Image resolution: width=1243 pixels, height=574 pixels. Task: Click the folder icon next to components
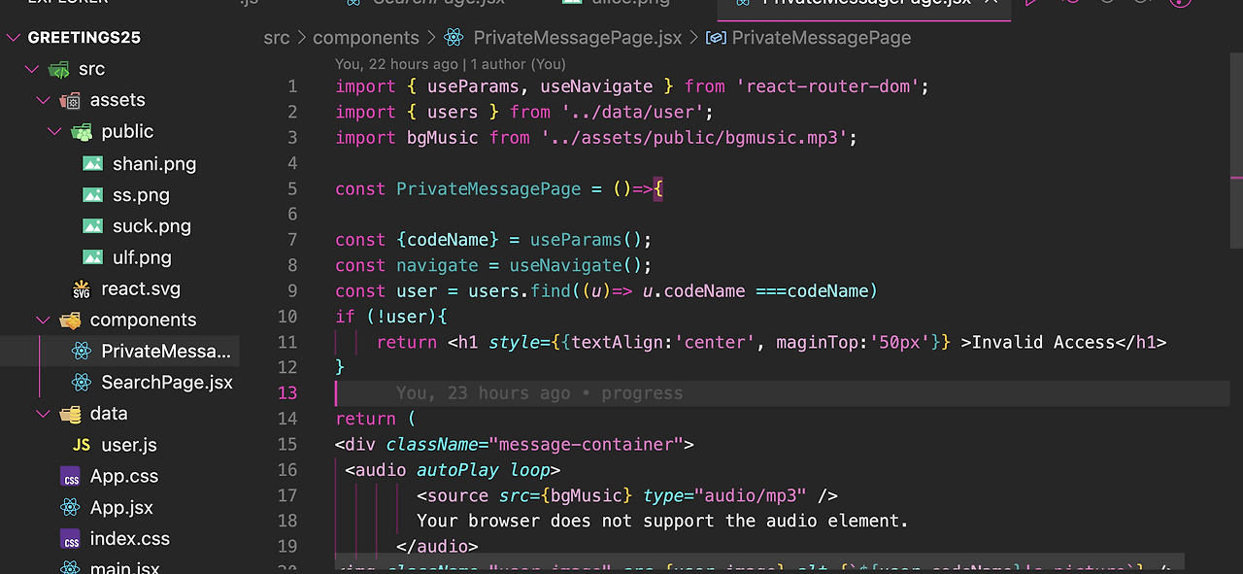click(x=69, y=320)
